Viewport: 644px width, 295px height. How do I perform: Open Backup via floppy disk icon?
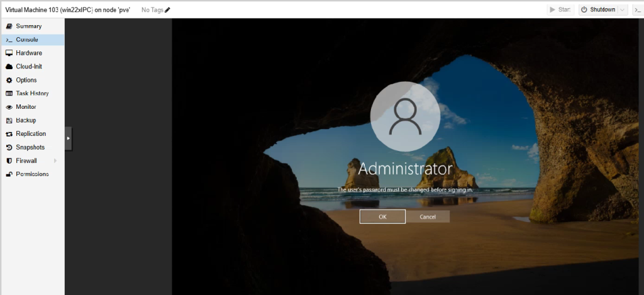[x=9, y=120]
